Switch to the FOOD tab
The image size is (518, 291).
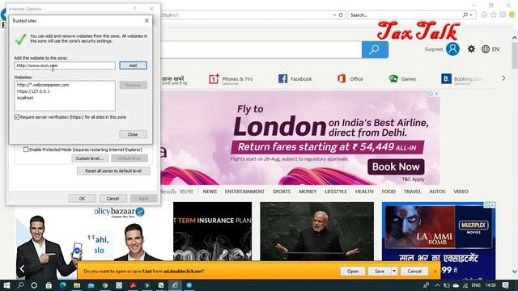[x=388, y=192]
